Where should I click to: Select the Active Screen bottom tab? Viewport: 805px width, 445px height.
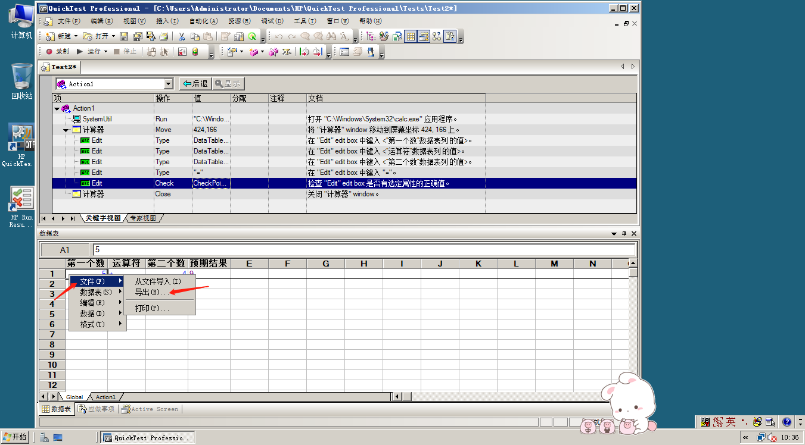tap(151, 409)
